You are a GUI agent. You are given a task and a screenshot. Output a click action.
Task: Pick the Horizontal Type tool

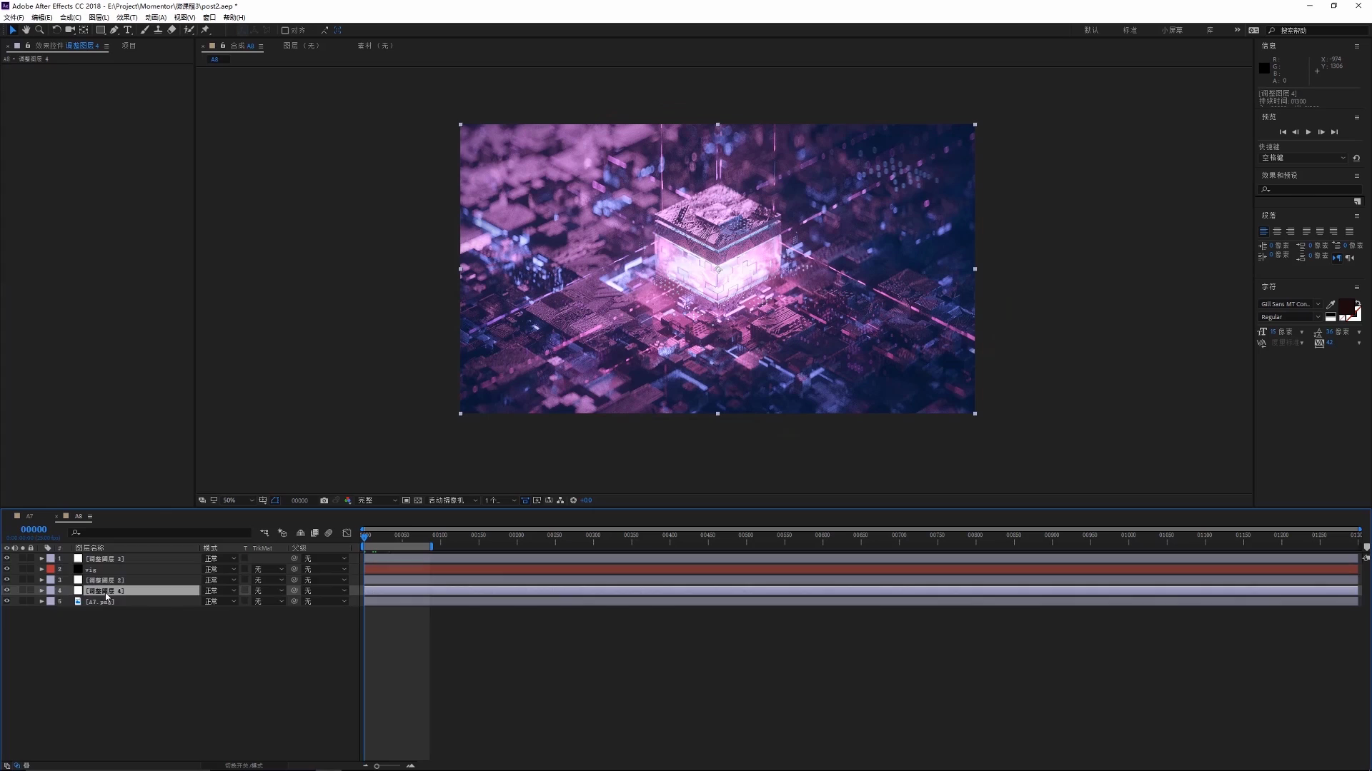pyautogui.click(x=128, y=30)
